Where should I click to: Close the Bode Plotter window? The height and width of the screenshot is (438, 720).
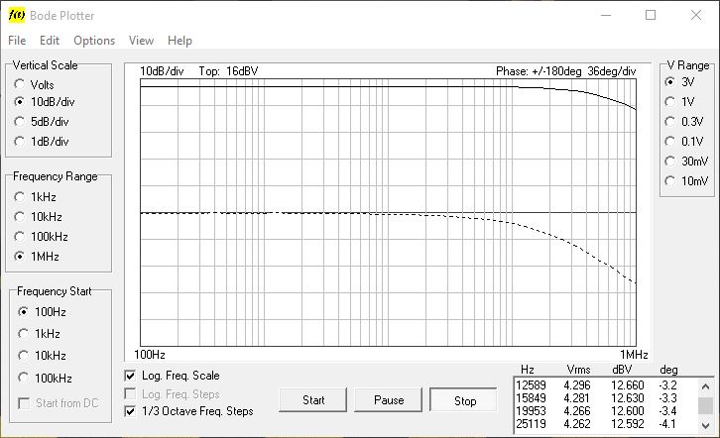[696, 15]
